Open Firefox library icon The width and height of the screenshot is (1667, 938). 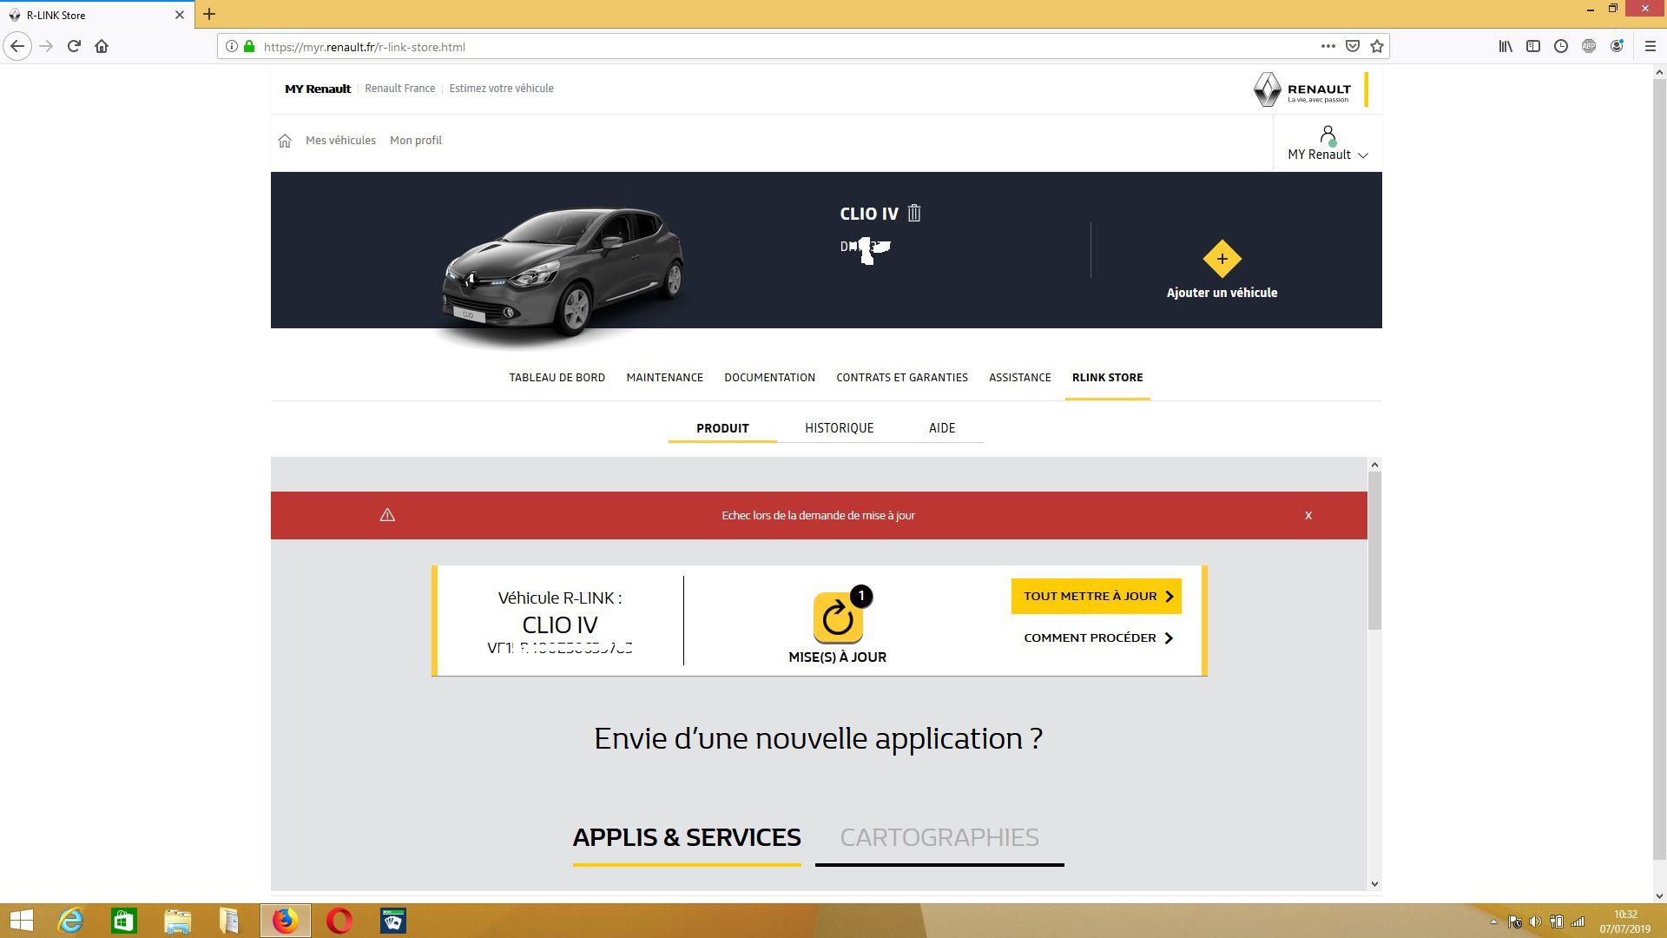click(x=1506, y=46)
